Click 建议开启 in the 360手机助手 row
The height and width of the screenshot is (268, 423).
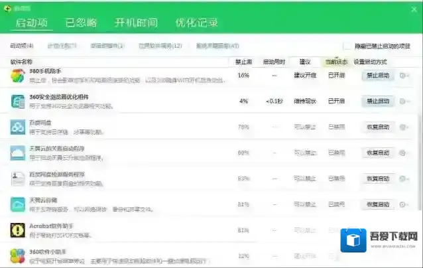pos(305,76)
